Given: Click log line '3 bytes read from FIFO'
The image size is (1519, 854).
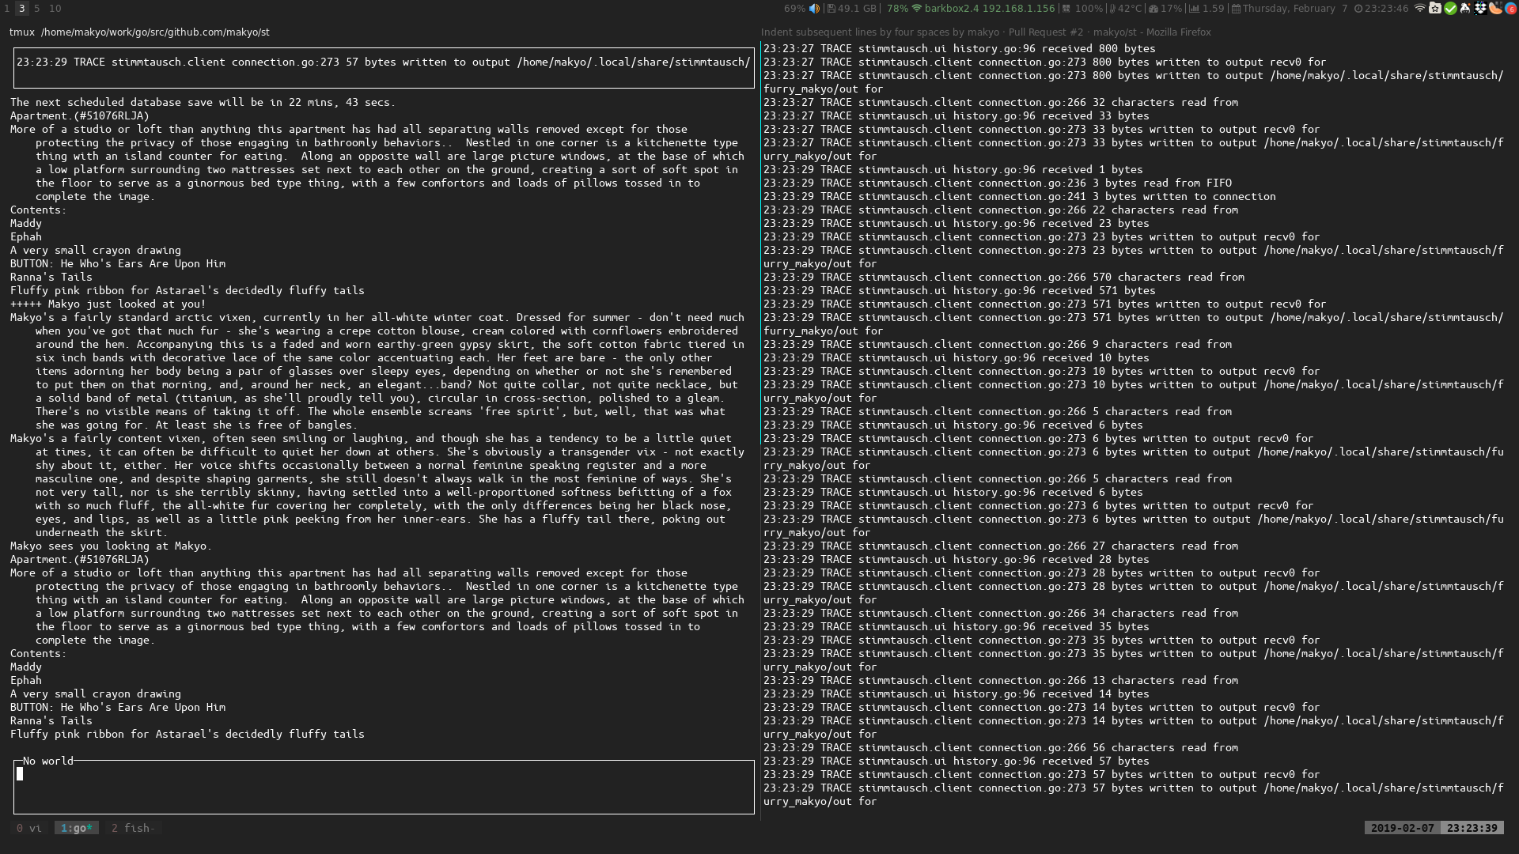Looking at the screenshot, I should (x=998, y=183).
